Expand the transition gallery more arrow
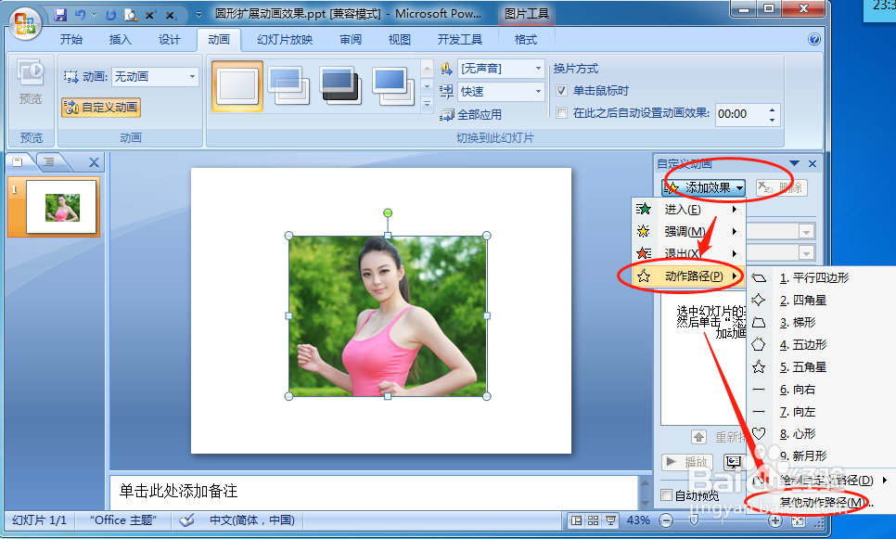Screen dimensions: 896x539 pyautogui.click(x=427, y=105)
